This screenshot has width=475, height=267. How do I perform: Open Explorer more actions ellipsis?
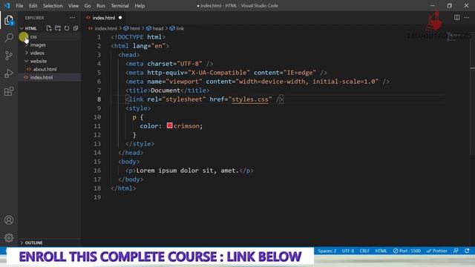[x=72, y=18]
